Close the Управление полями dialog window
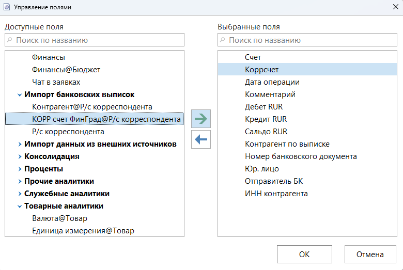Image resolution: width=403 pixels, height=270 pixels. click(395, 7)
